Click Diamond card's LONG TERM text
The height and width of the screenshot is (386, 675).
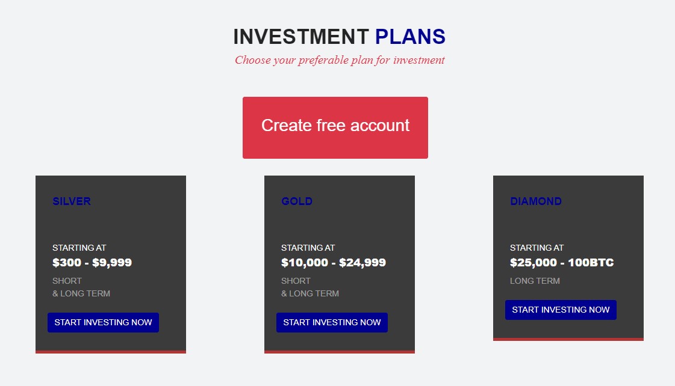535,281
